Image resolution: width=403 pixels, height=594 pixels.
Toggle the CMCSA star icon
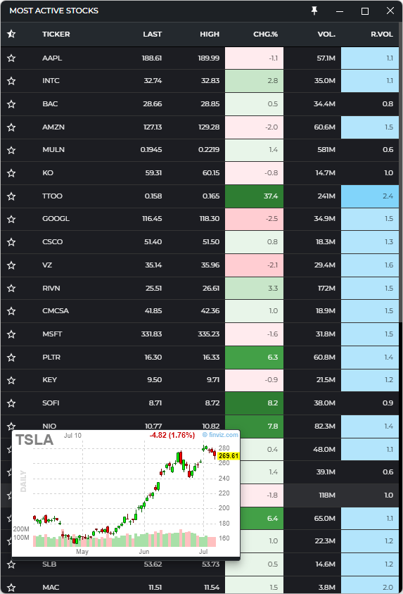point(11,311)
